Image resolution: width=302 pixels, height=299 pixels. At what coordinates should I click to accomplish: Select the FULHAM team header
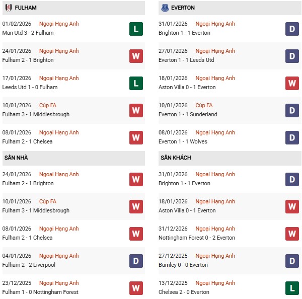point(26,8)
